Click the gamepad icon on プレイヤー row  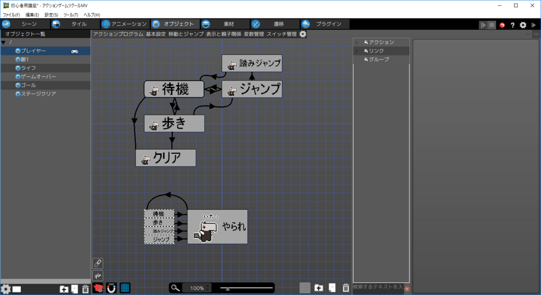[74, 51]
